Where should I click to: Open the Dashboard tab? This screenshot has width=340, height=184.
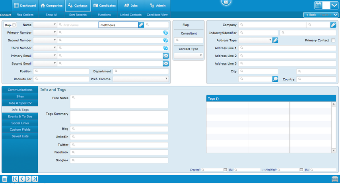tap(25, 6)
